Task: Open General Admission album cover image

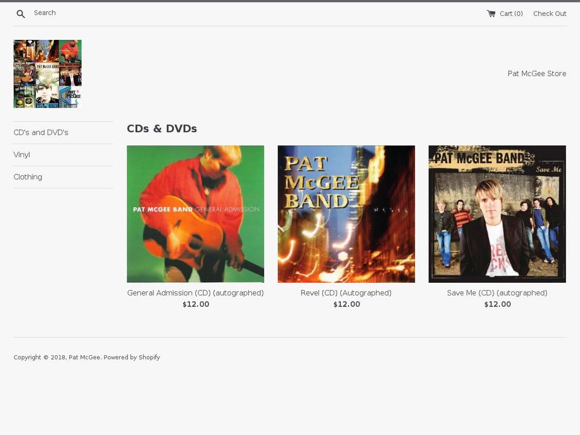Action: pos(195,214)
